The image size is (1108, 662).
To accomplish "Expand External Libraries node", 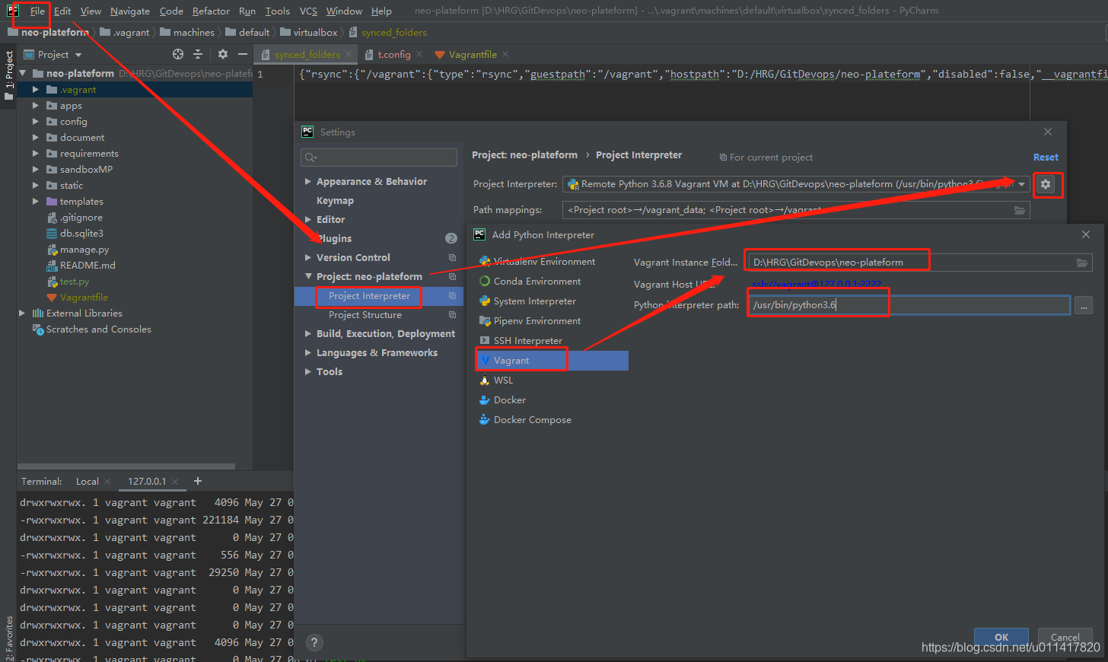I will coord(22,313).
